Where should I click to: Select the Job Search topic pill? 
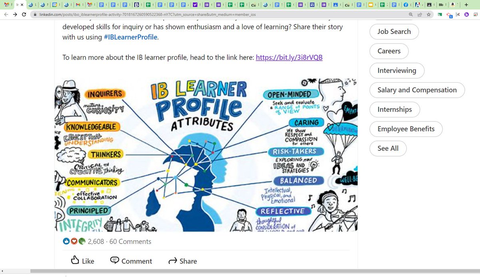[394, 32]
